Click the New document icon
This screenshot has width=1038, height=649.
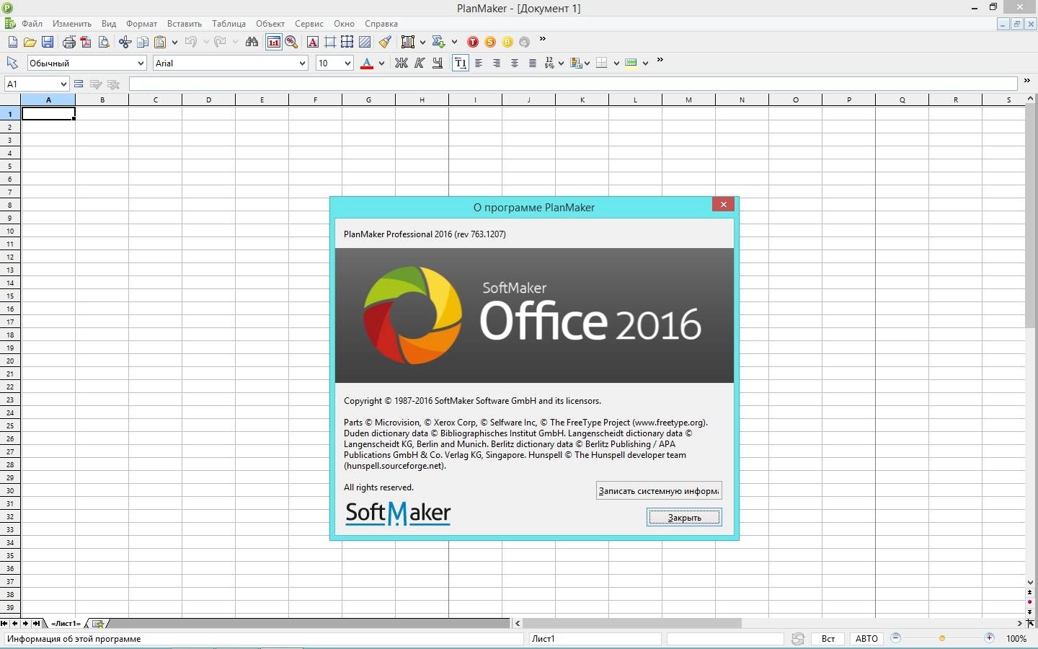12,42
